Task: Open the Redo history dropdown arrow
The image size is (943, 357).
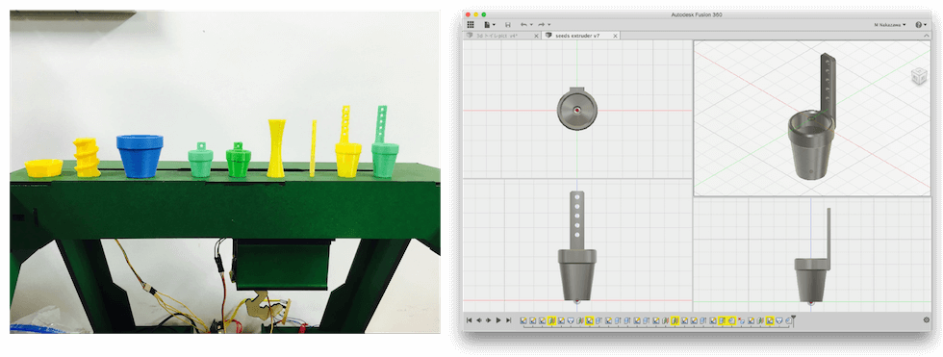Action: tap(548, 25)
